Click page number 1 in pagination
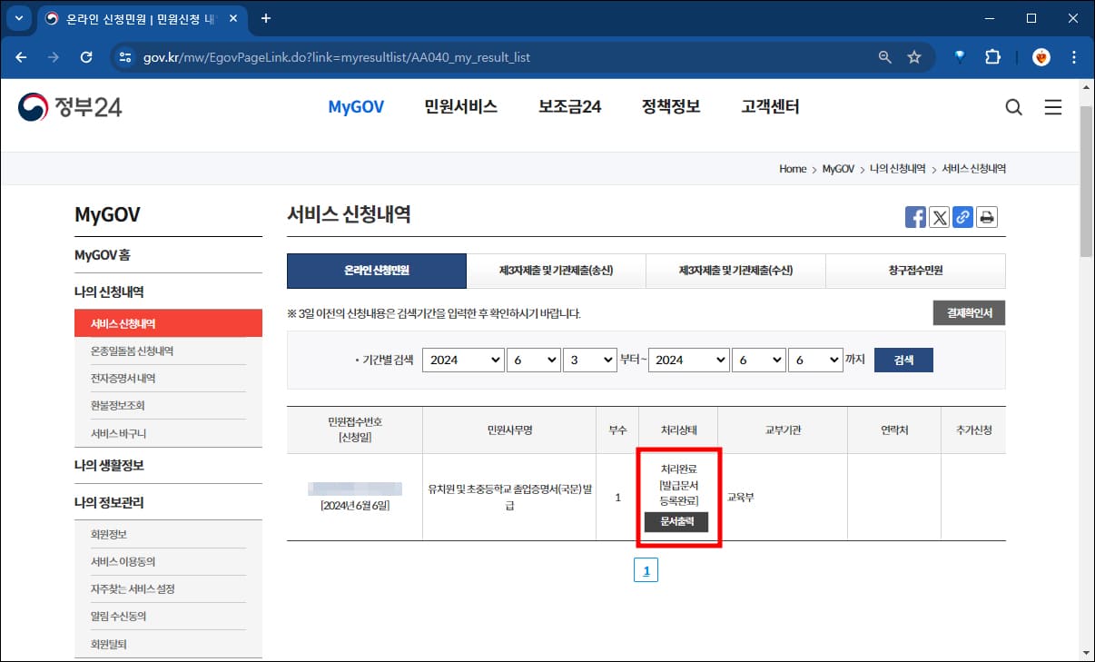This screenshot has height=662, width=1095. [646, 569]
